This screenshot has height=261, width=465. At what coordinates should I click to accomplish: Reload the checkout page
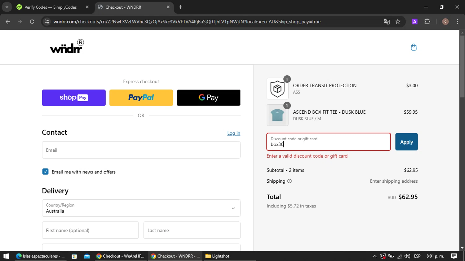[x=32, y=22]
